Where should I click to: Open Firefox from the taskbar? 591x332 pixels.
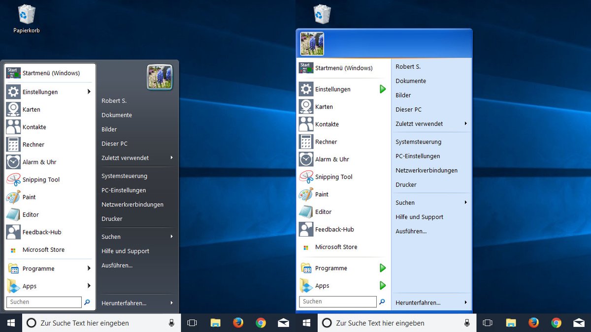[x=238, y=323]
